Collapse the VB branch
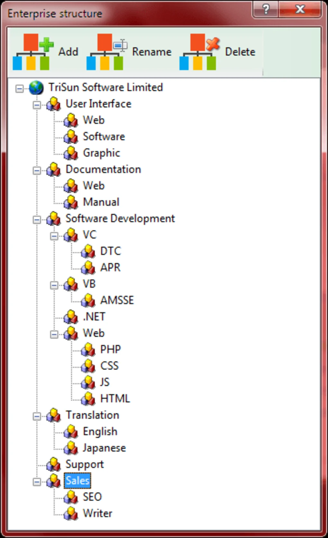The width and height of the screenshot is (328, 538). (54, 285)
